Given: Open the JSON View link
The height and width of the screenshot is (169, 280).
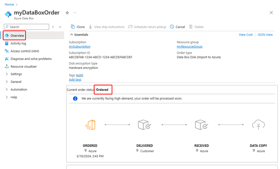Looking at the screenshot, I should coord(265,35).
